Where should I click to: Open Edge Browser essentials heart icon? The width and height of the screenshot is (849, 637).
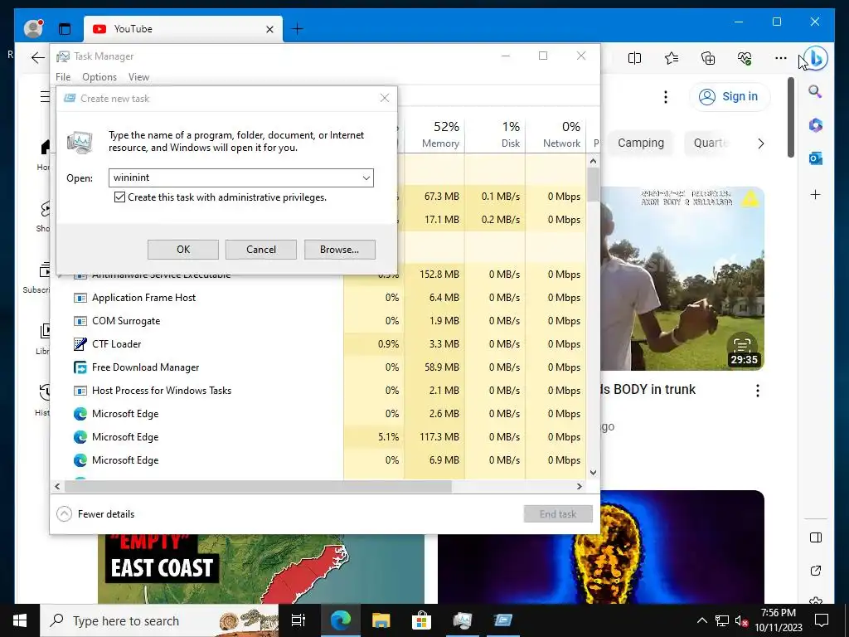point(745,58)
